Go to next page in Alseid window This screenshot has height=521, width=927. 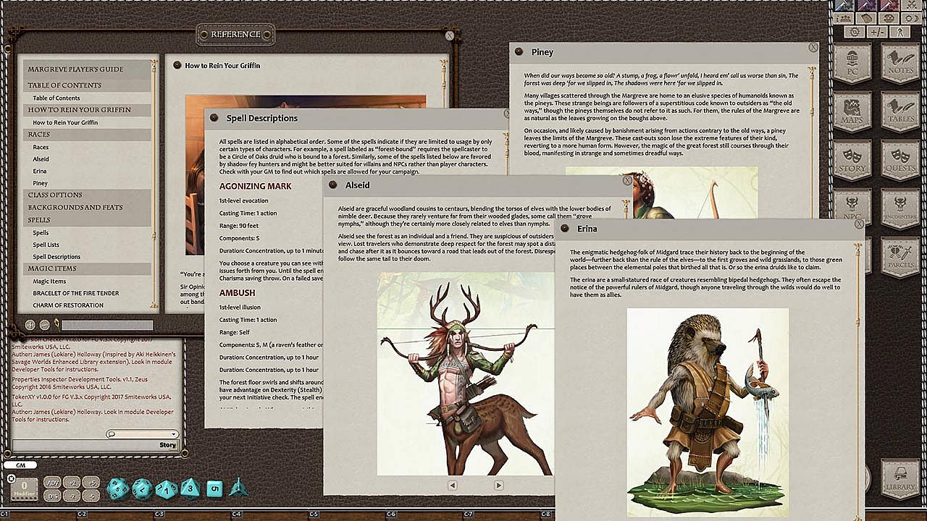click(498, 485)
